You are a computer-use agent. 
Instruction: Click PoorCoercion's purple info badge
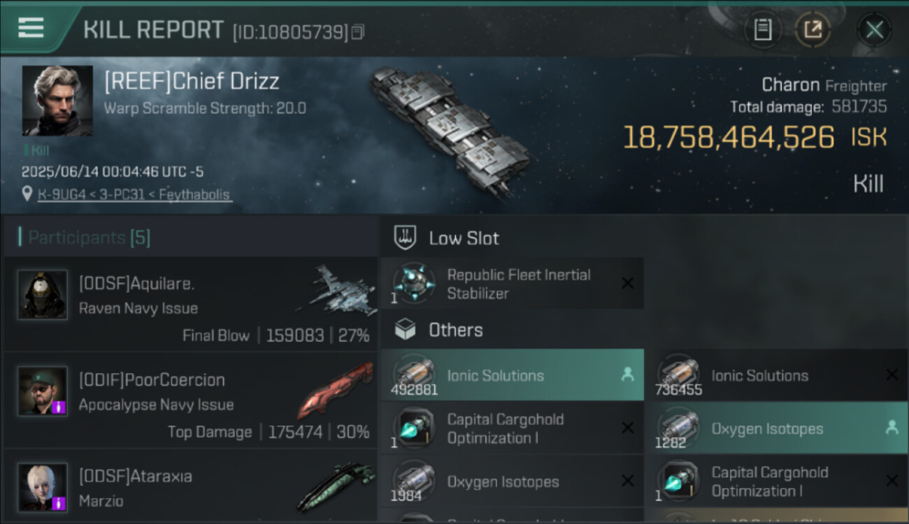point(59,407)
